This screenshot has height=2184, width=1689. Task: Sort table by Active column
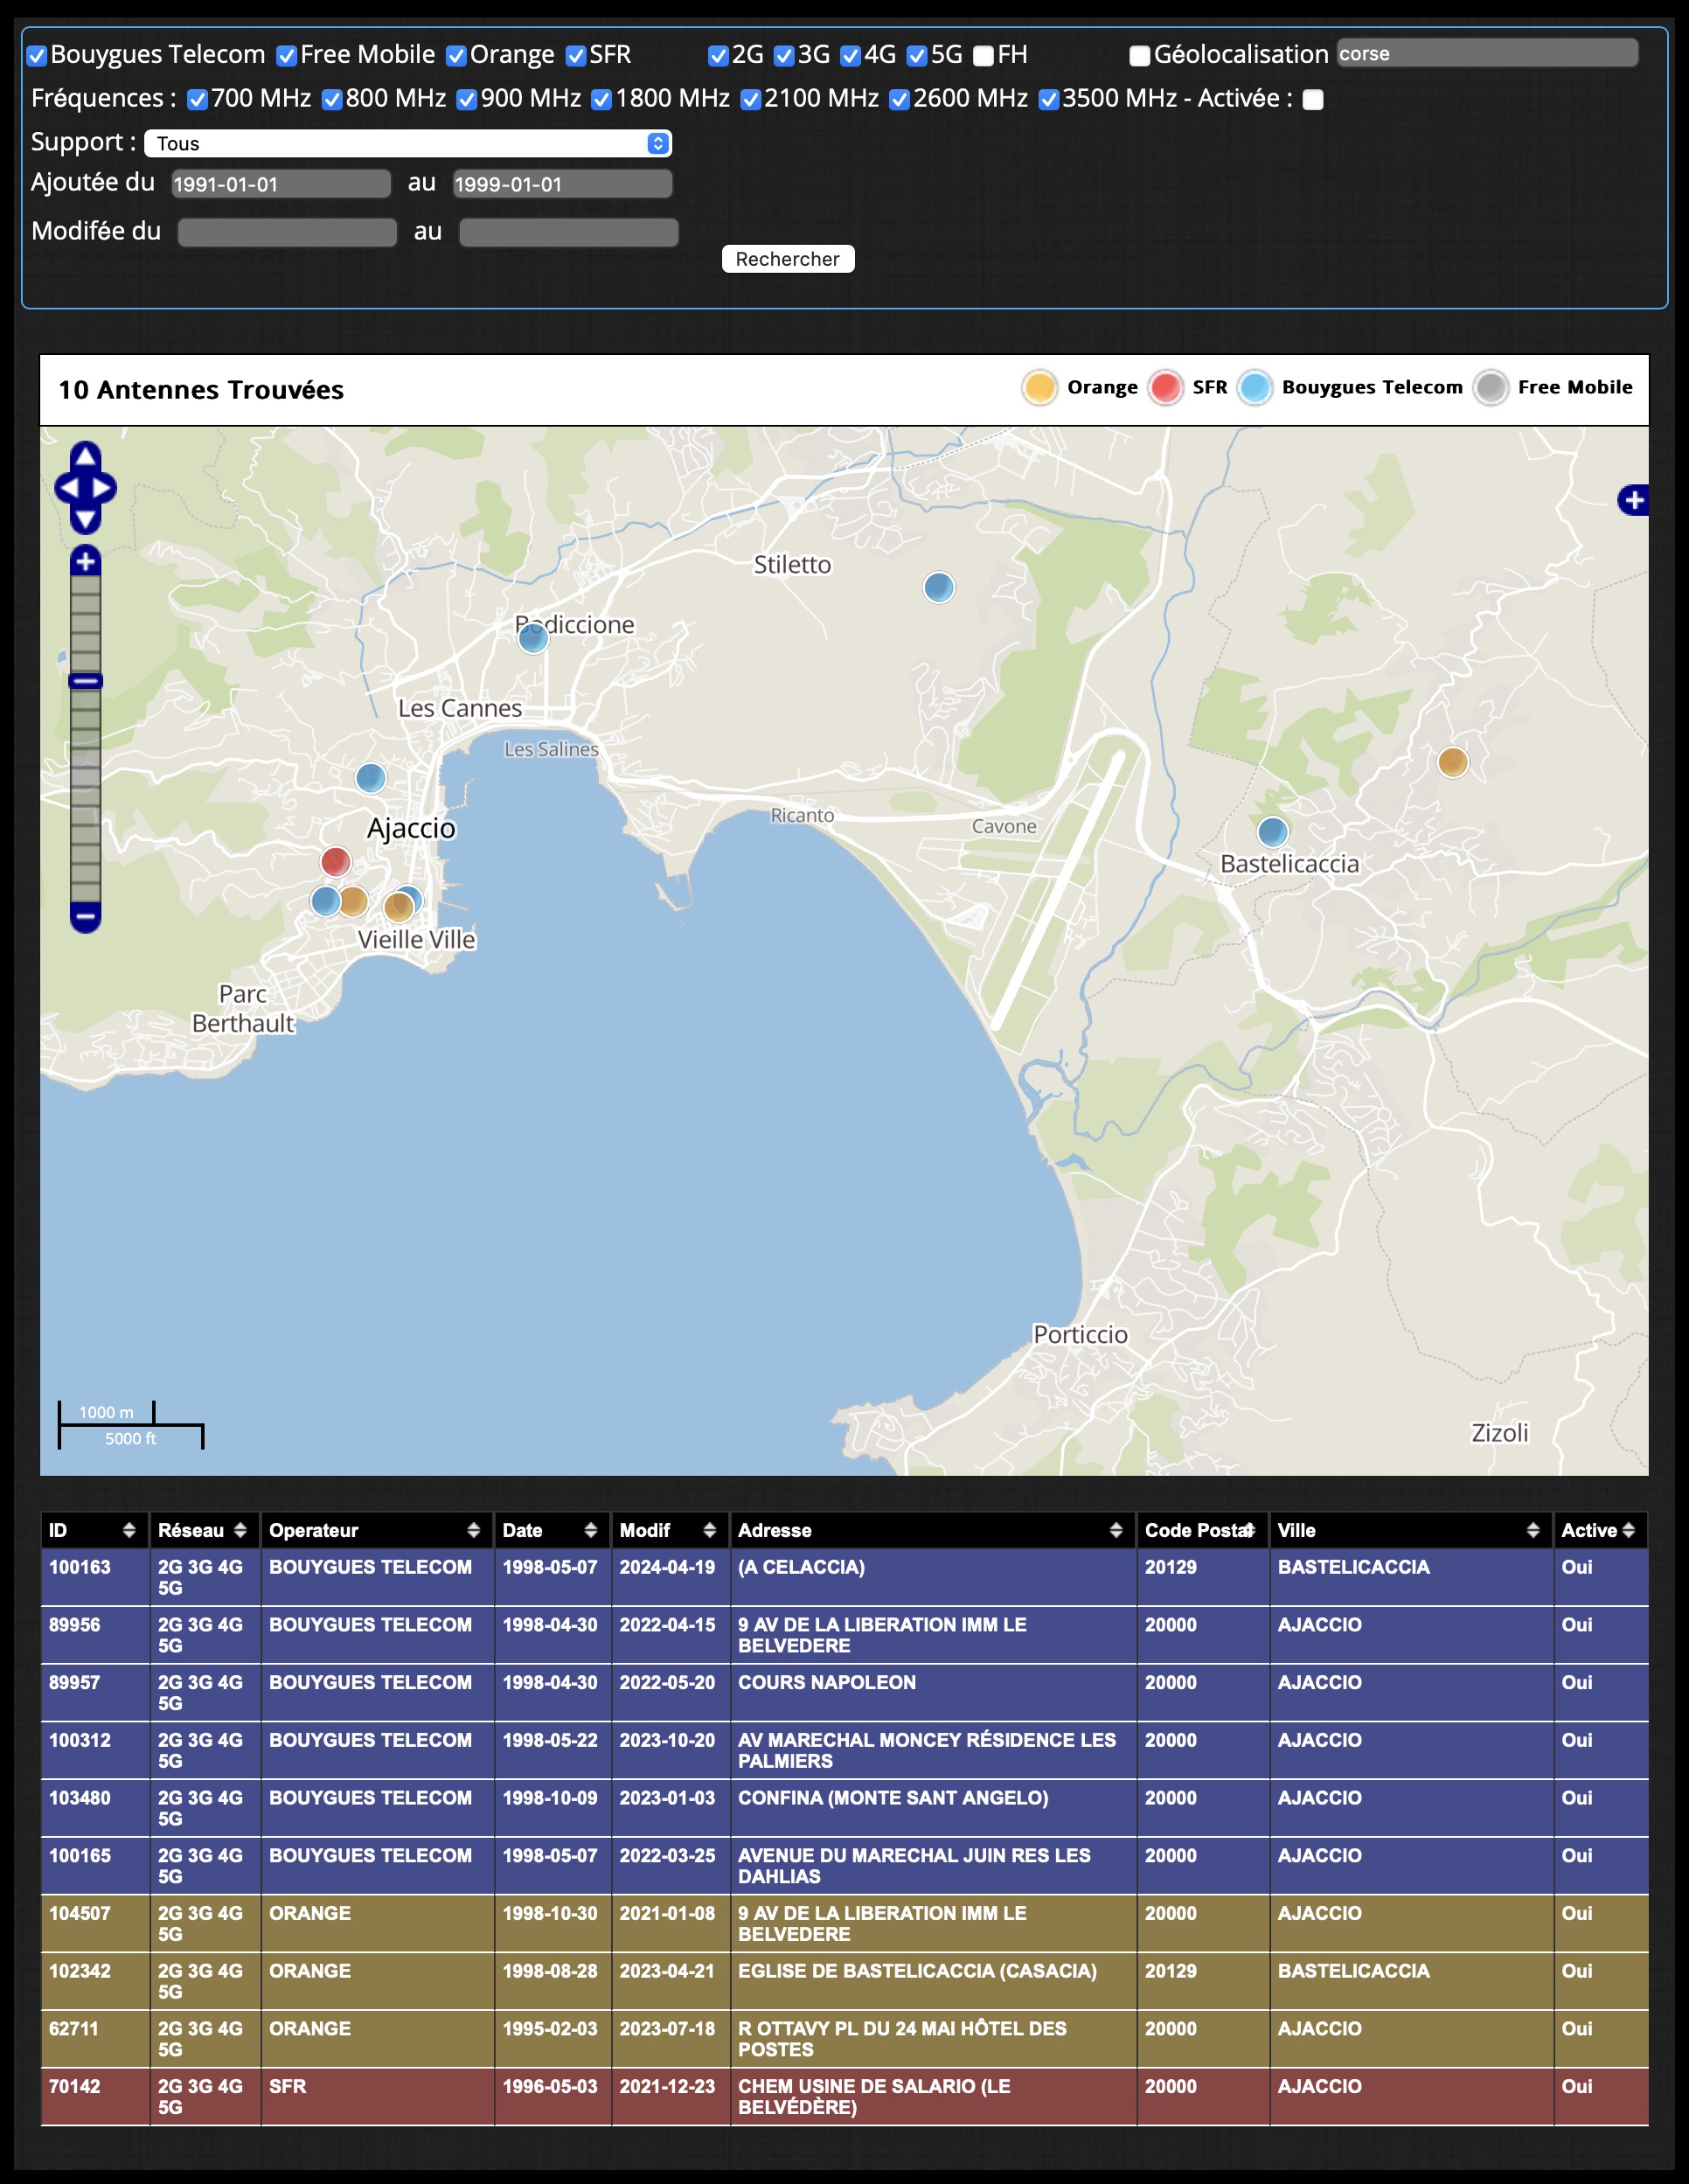[x=1600, y=1530]
